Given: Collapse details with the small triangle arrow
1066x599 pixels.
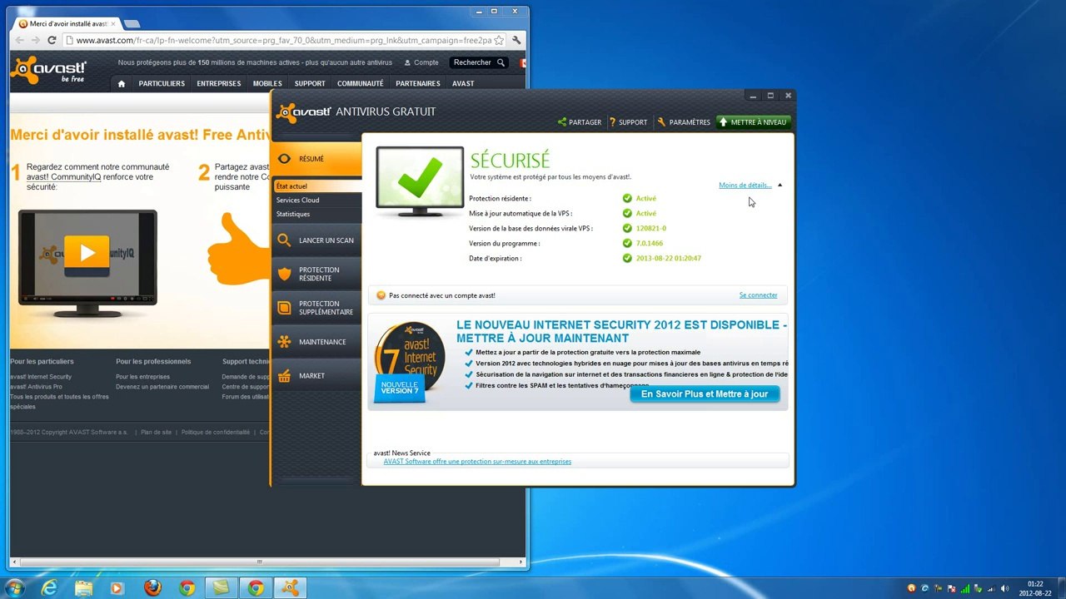Looking at the screenshot, I should pyautogui.click(x=780, y=186).
